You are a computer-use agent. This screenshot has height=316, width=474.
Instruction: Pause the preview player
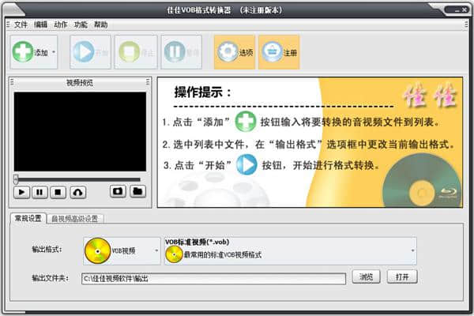point(39,192)
